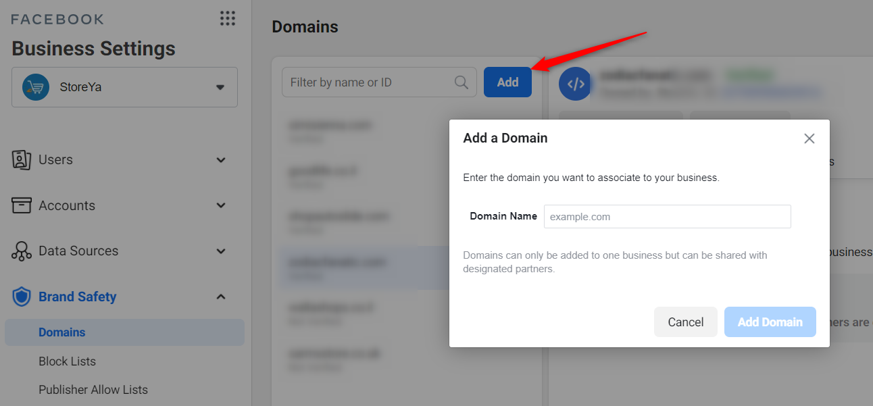Open Publisher Allow Lists
Image resolution: width=873 pixels, height=406 pixels.
(x=93, y=390)
